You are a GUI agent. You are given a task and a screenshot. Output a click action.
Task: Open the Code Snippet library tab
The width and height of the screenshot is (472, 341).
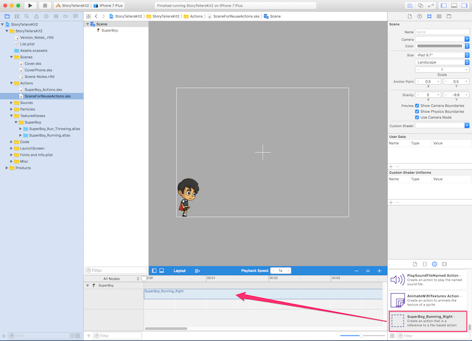pyautogui.click(x=425, y=264)
